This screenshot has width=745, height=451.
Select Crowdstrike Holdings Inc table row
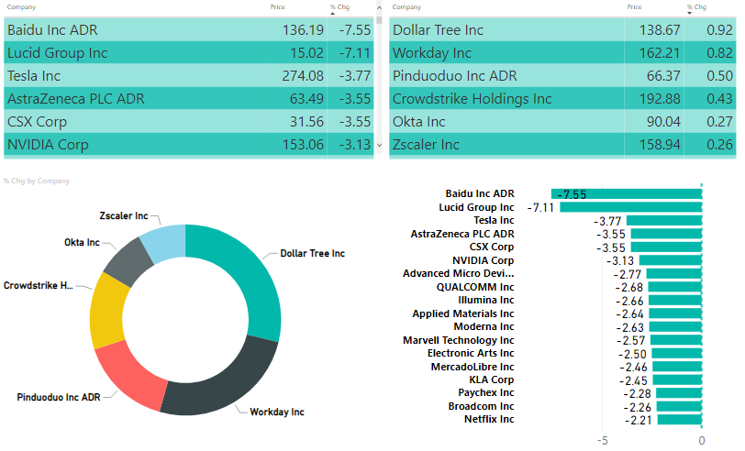[x=562, y=99]
